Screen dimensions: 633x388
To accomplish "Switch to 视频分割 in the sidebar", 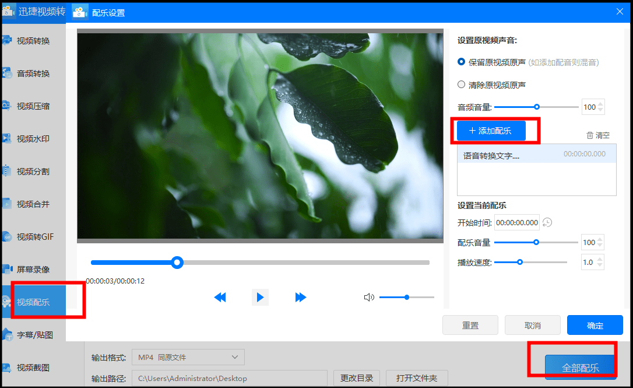I will pos(33,172).
